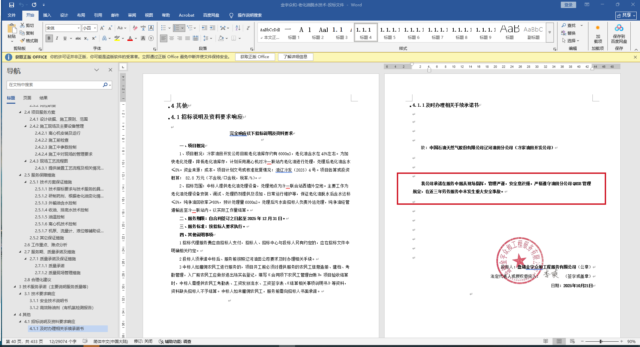Open the 插入 (Insert) ribbon tab

tap(47, 15)
